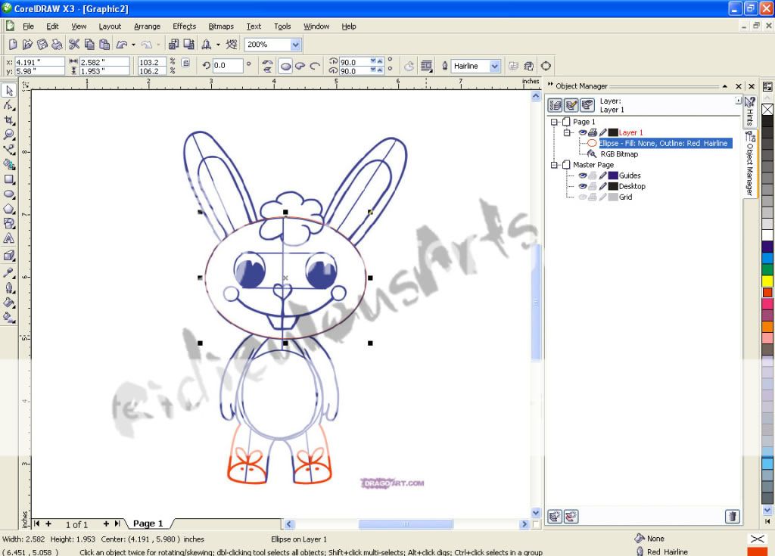Select the Eyedropper tool
Viewport: 775px width, 556px height.
coord(9,272)
